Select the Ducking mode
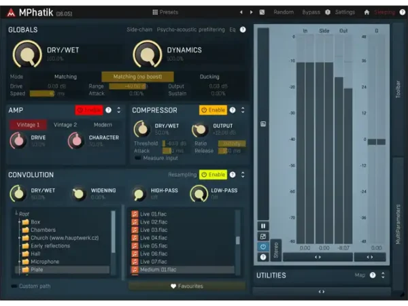408x306 pixels. click(209, 77)
